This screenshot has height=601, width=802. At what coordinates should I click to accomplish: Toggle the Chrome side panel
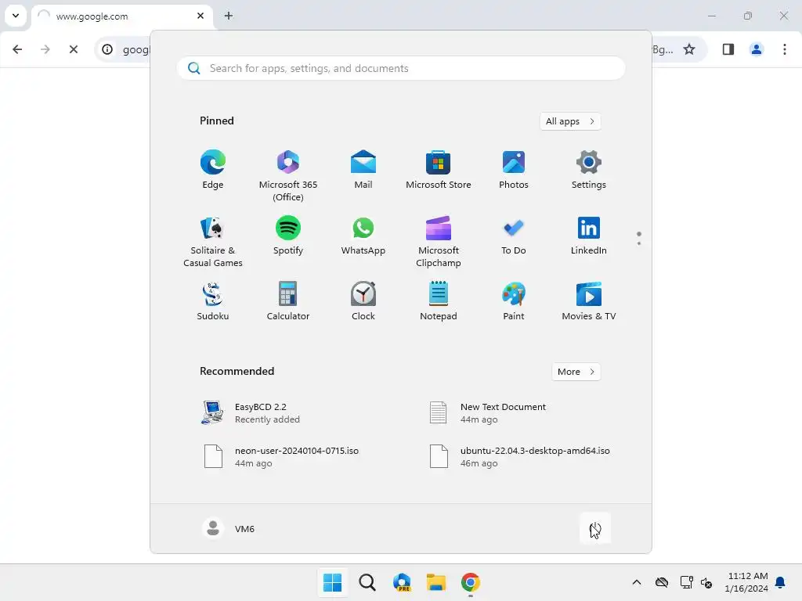[728, 49]
